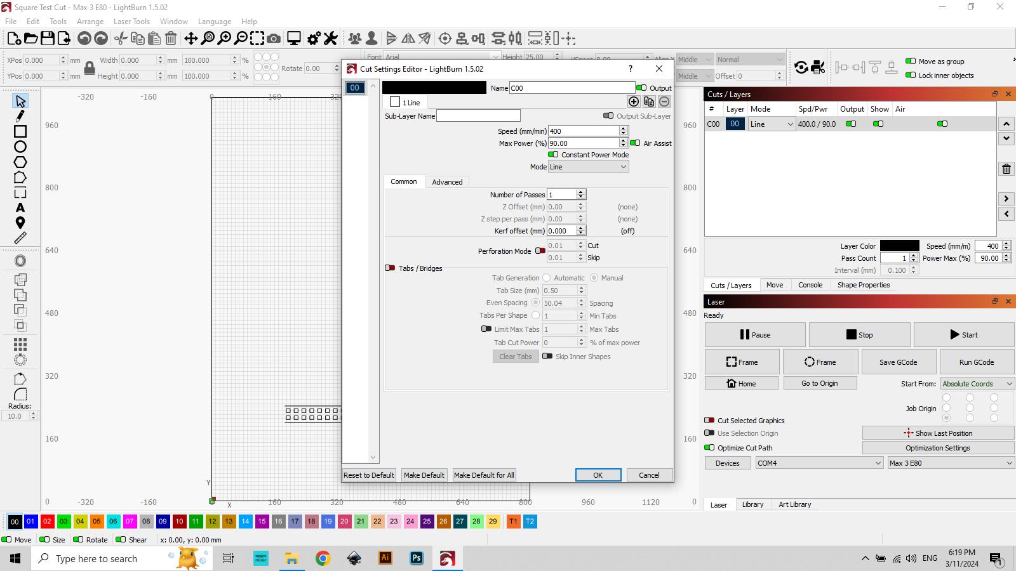1016x571 pixels.
Task: Toggle the Air Assist switch
Action: pyautogui.click(x=635, y=143)
